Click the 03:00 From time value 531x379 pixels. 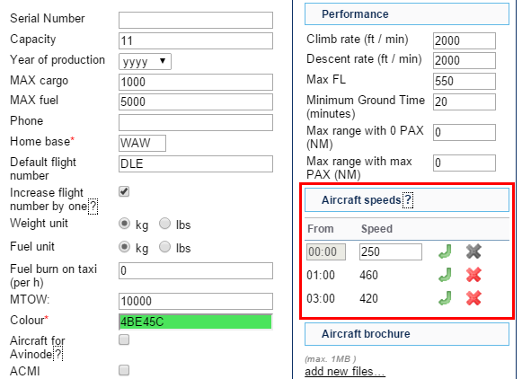tap(321, 298)
